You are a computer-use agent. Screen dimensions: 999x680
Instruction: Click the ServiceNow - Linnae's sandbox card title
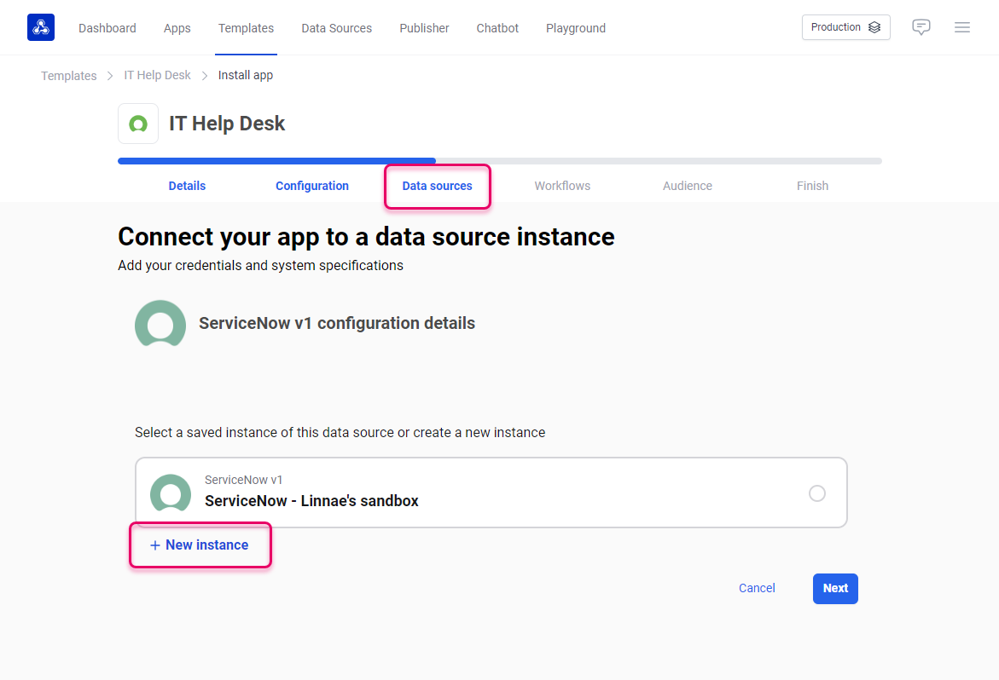click(311, 500)
